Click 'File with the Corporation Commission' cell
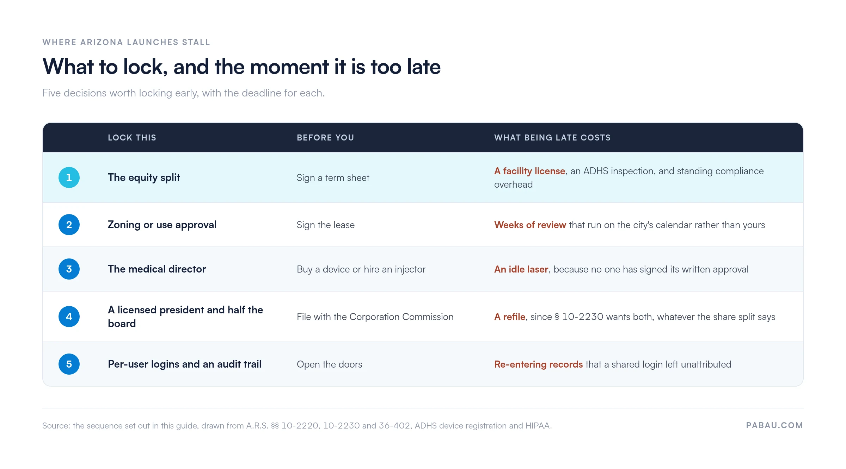The height and width of the screenshot is (469, 846). 375,317
